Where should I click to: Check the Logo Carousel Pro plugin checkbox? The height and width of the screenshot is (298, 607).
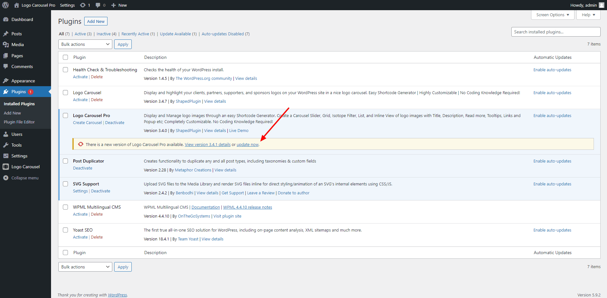65,115
